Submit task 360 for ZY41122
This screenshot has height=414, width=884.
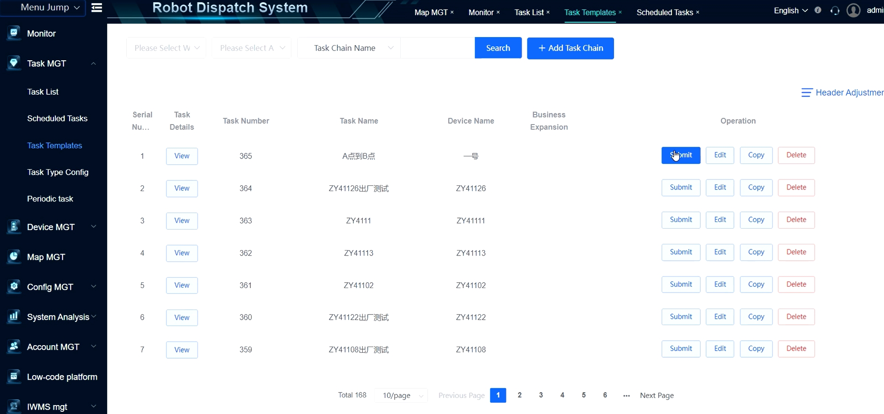pos(681,317)
